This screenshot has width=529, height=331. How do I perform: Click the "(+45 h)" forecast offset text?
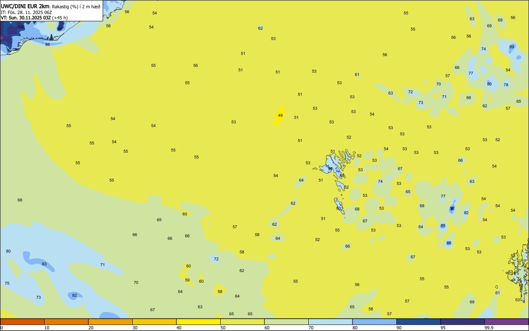(60, 18)
